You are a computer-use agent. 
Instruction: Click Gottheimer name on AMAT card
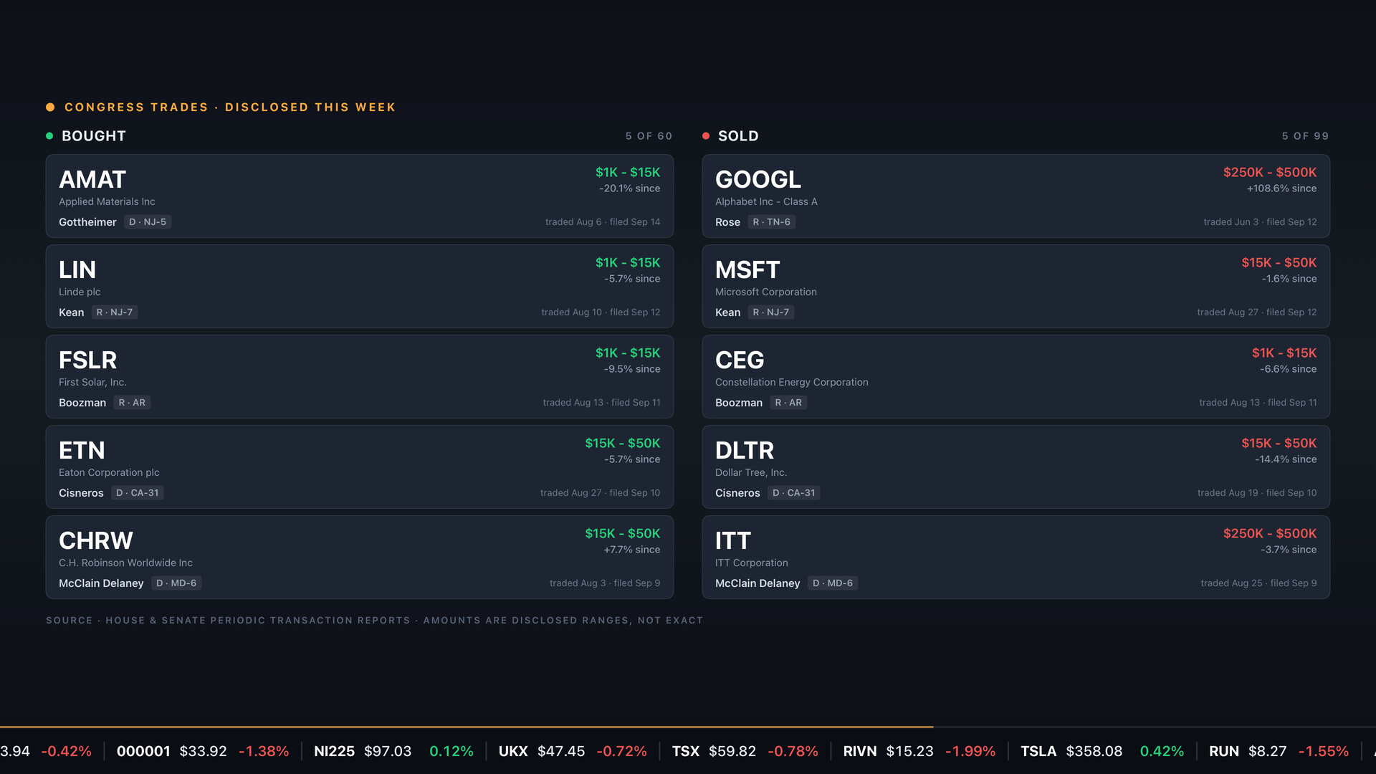pyautogui.click(x=87, y=222)
